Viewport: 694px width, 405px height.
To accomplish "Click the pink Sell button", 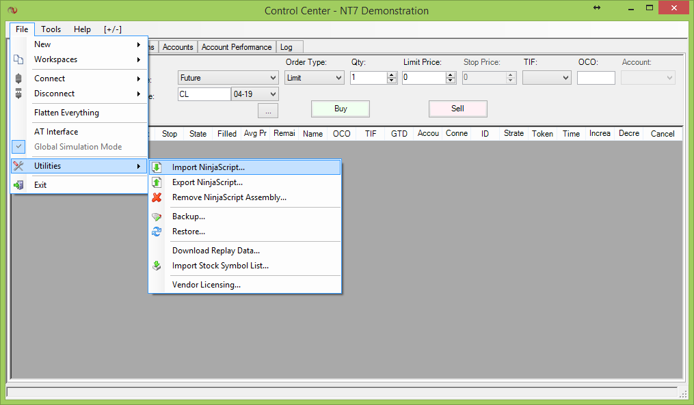I will pos(457,109).
